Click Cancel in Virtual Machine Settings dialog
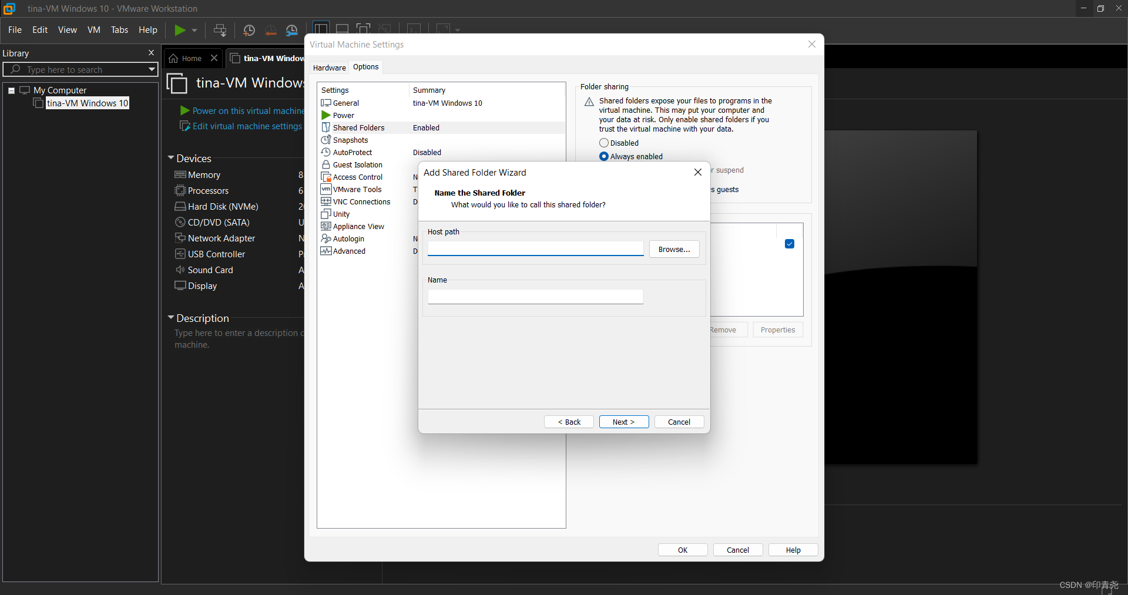1128x595 pixels. [x=738, y=550]
